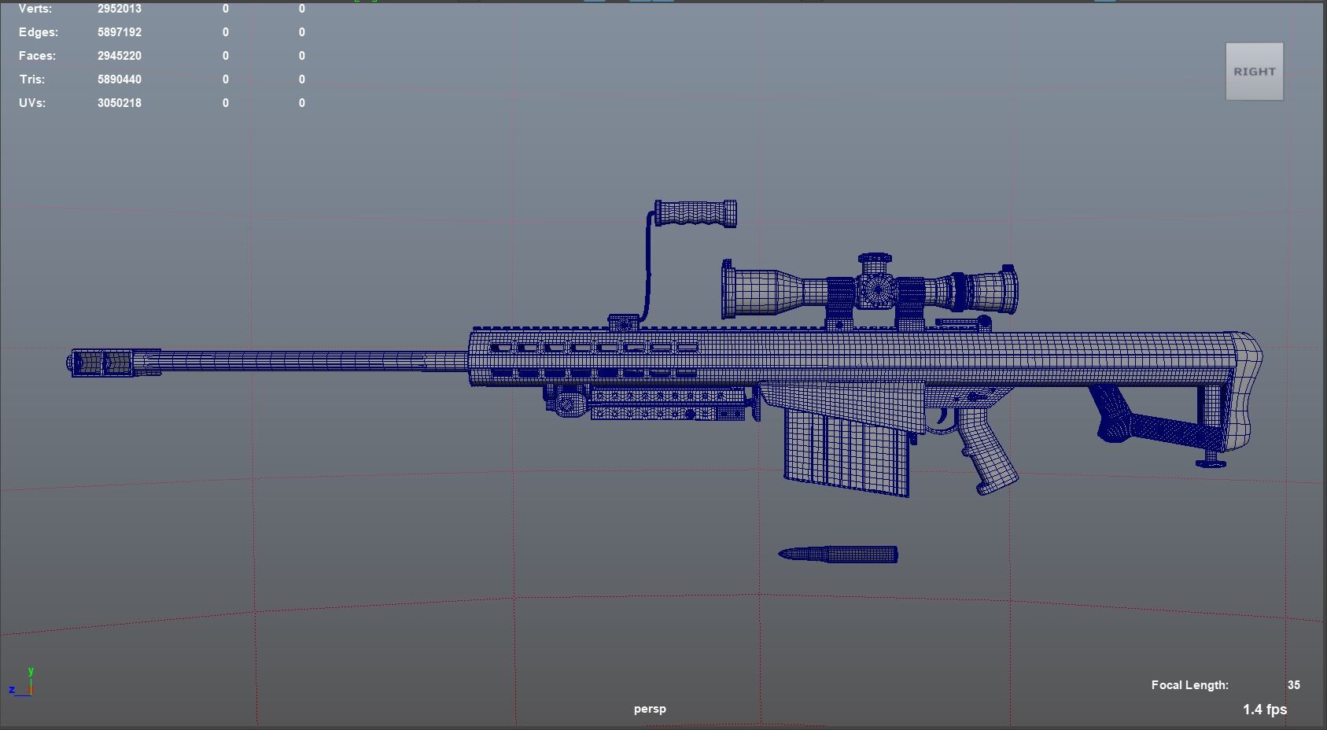Viewport: 1327px width, 730px height.
Task: Click the Verts count value 2952013
Action: [x=118, y=9]
